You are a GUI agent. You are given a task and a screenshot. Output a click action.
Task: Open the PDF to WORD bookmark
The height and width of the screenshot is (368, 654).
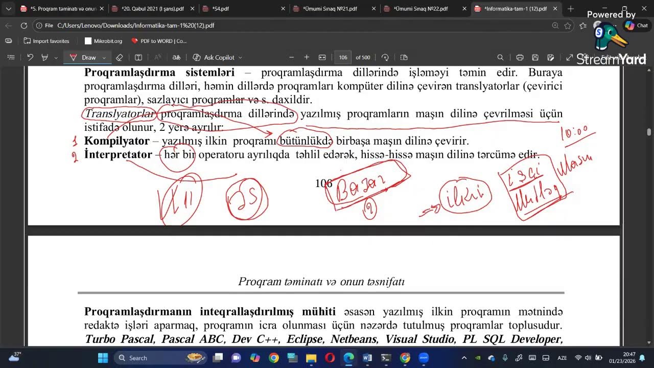(x=159, y=41)
